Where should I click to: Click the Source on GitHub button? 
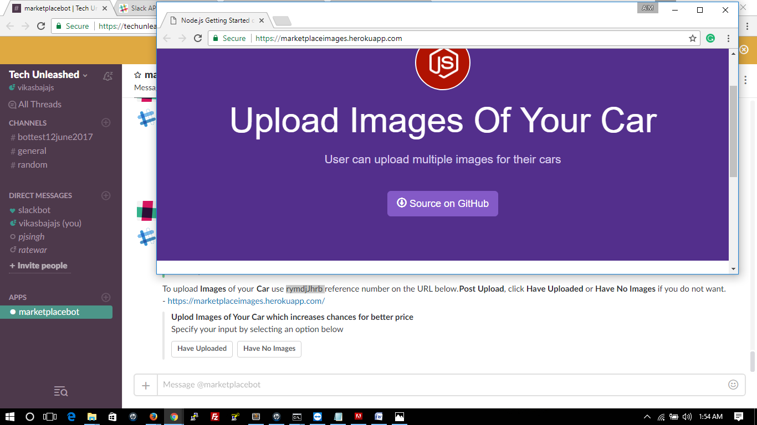click(443, 204)
